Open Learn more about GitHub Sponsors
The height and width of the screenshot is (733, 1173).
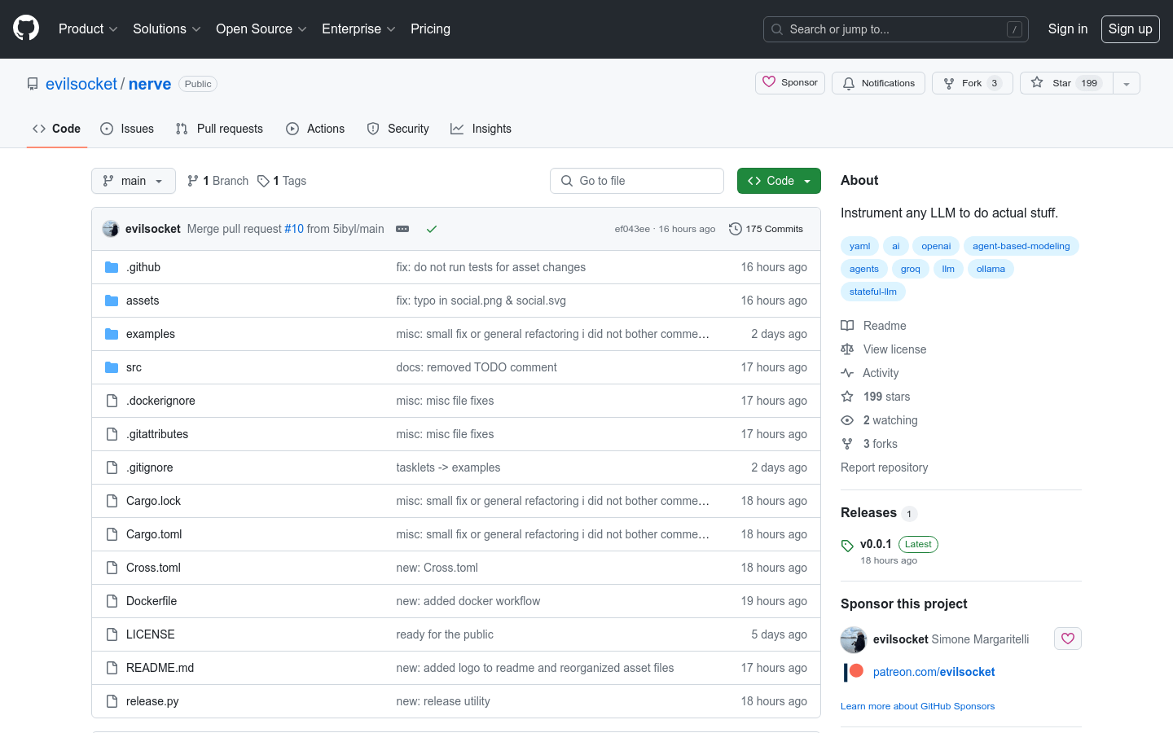pos(918,706)
